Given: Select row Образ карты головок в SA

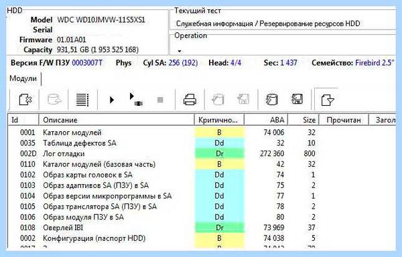Looking at the screenshot, I should tap(202, 175).
